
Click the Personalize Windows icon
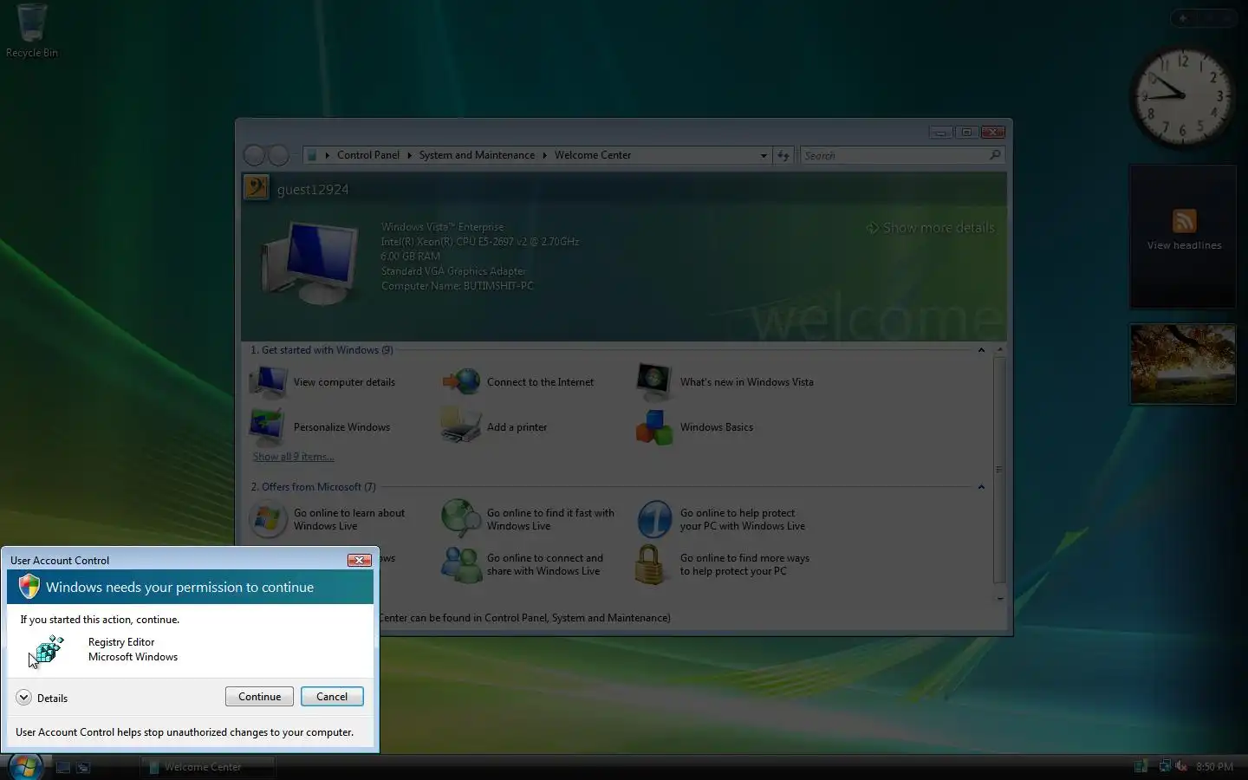pyautogui.click(x=267, y=426)
